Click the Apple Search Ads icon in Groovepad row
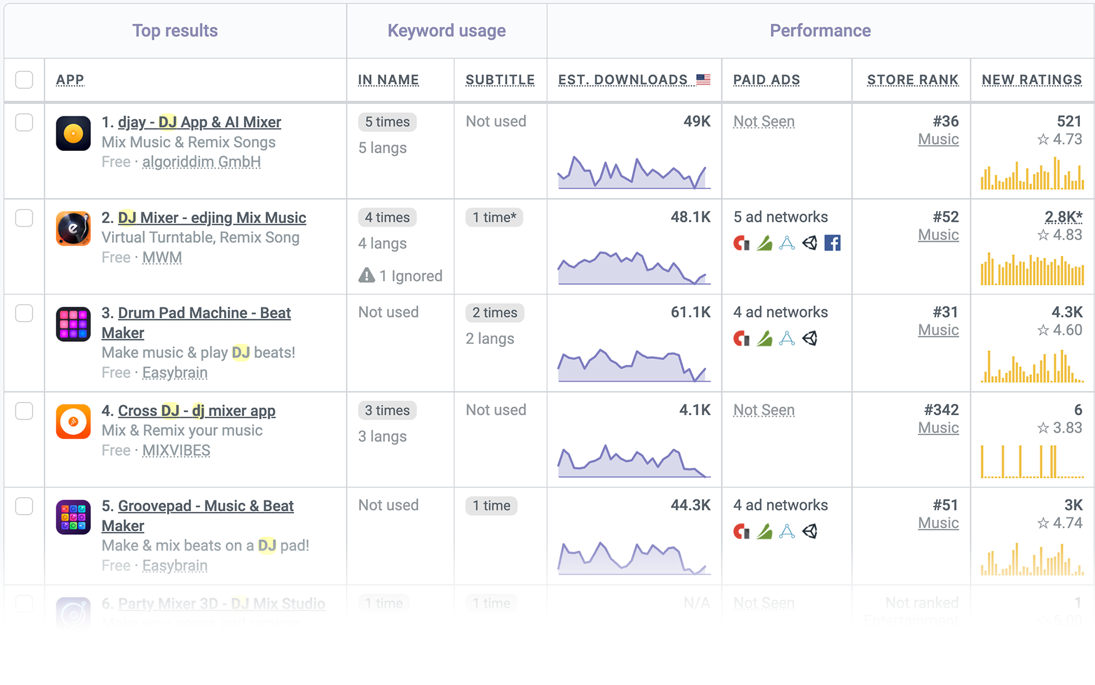 pos(787,532)
